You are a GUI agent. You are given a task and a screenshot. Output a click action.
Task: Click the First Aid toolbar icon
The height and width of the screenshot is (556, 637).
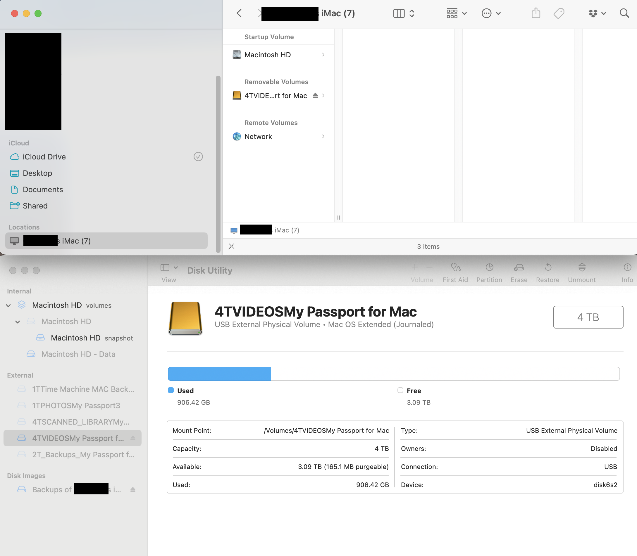point(455,267)
